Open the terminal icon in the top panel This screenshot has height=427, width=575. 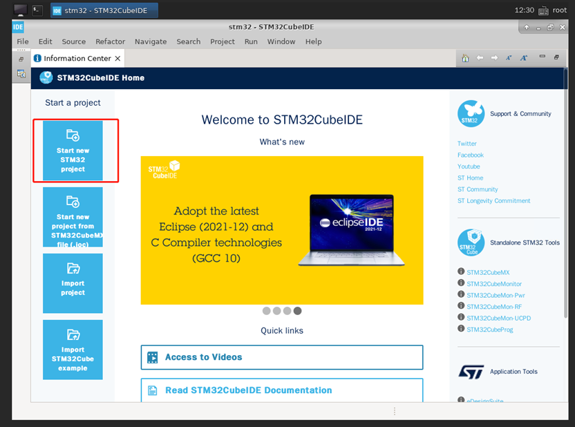[37, 10]
